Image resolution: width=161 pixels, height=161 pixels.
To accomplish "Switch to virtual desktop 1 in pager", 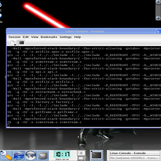I will 81,153.
